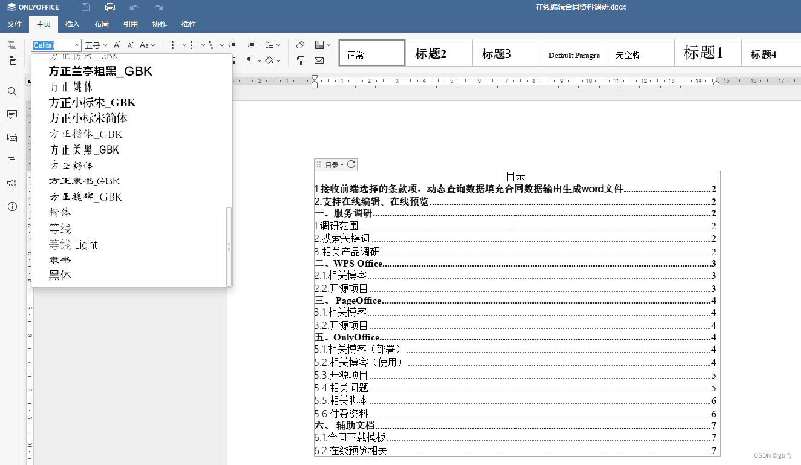
Task: Open the headings navigation panel
Action: coord(11,160)
